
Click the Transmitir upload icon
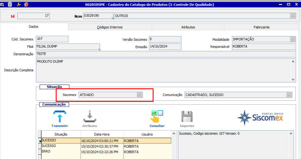click(x=60, y=117)
